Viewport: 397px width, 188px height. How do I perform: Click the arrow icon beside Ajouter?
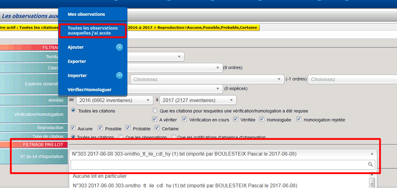coord(119,47)
